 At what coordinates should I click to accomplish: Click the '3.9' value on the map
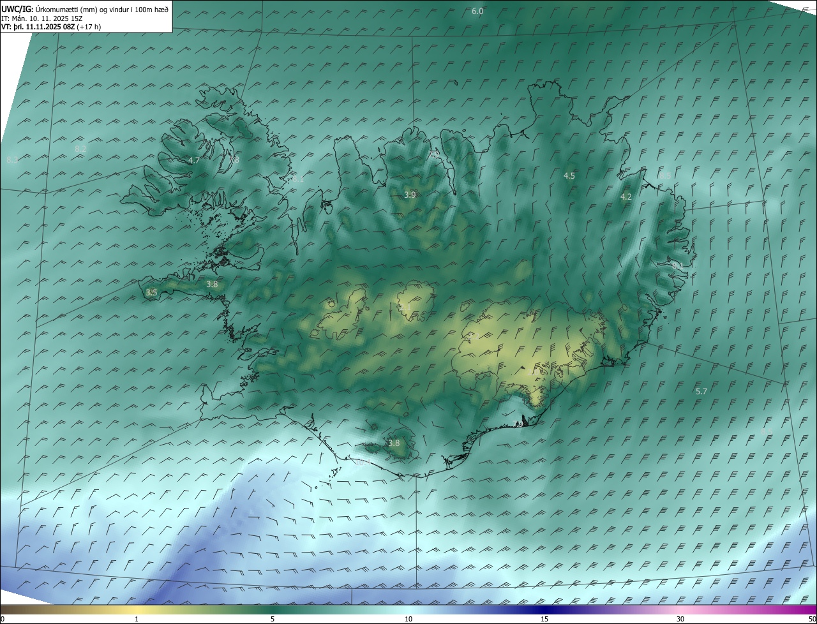[x=410, y=195]
